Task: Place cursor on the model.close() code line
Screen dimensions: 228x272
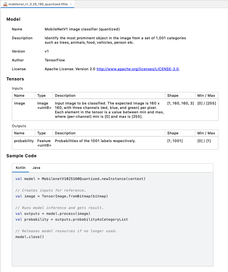Action: (30, 237)
